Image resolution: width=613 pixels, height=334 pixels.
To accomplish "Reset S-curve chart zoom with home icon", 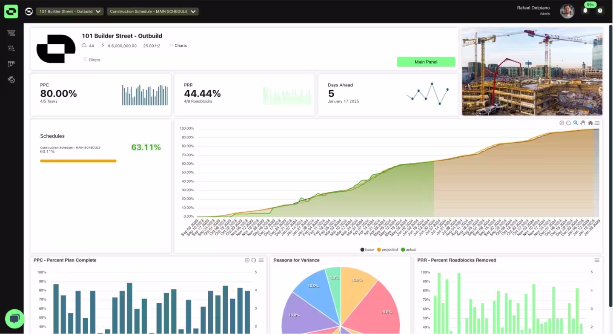I will click(x=590, y=123).
